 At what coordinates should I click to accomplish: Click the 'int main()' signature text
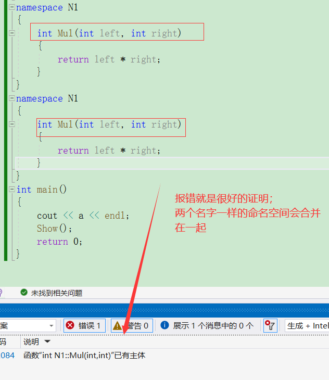pos(42,189)
